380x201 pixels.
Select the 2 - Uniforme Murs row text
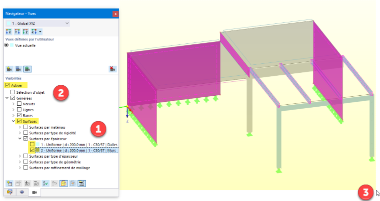coord(78,150)
